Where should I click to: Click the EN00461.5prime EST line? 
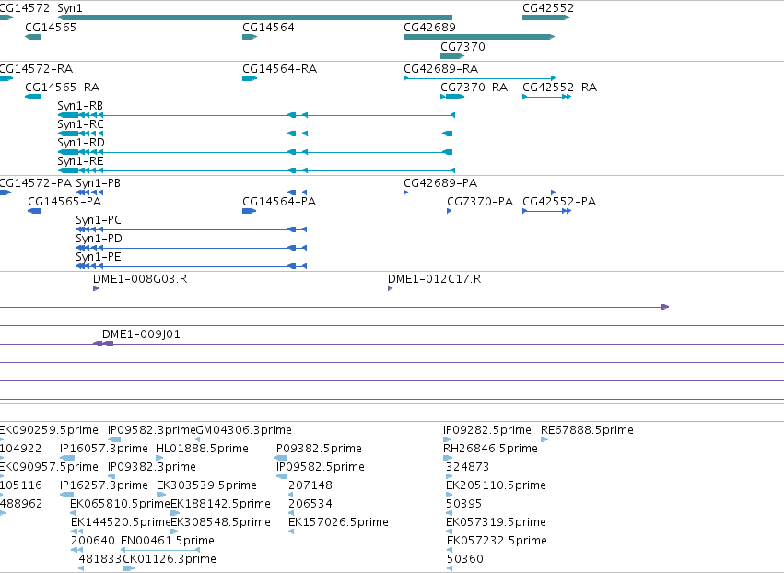click(160, 551)
